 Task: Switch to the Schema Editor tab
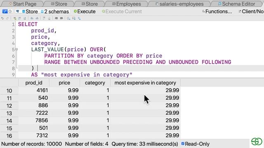236,4
